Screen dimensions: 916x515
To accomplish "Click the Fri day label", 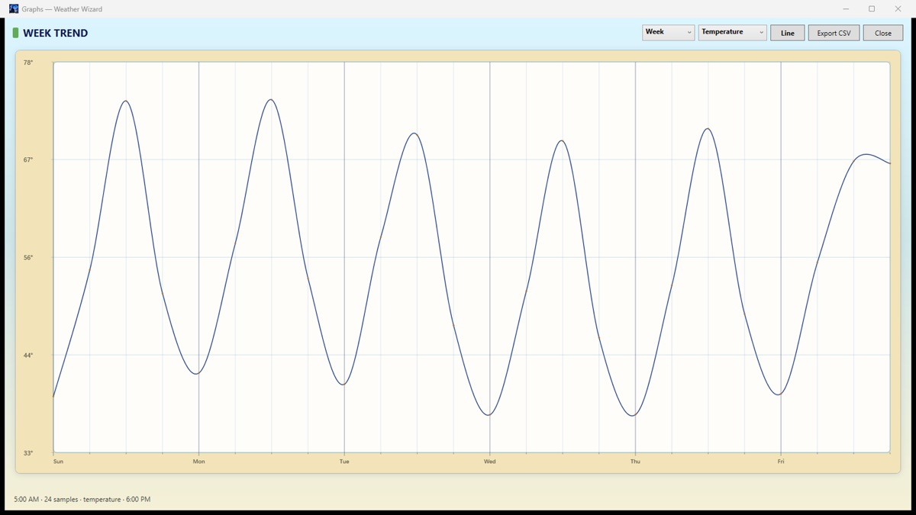I will (x=781, y=462).
